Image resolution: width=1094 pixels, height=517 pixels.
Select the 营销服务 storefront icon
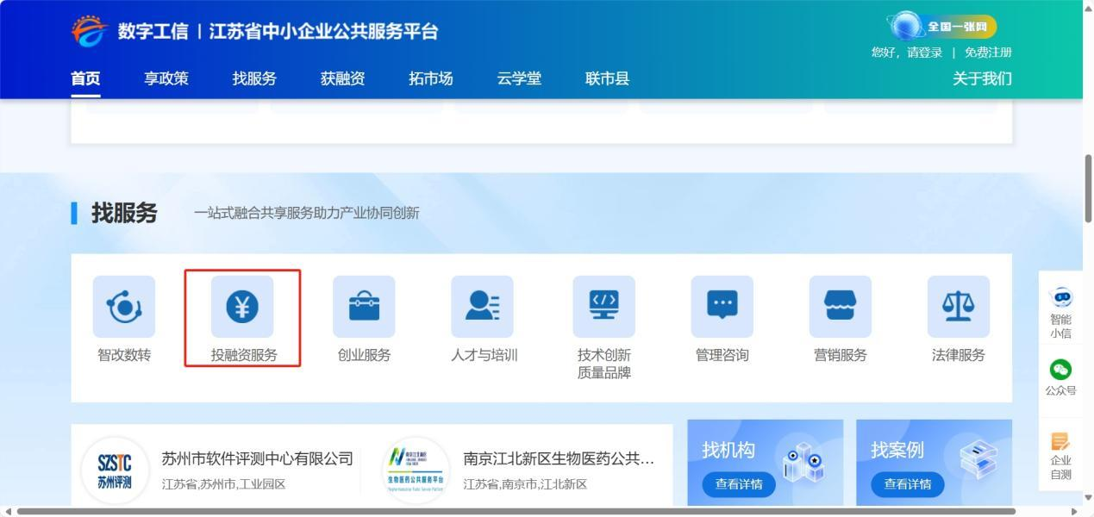(840, 307)
